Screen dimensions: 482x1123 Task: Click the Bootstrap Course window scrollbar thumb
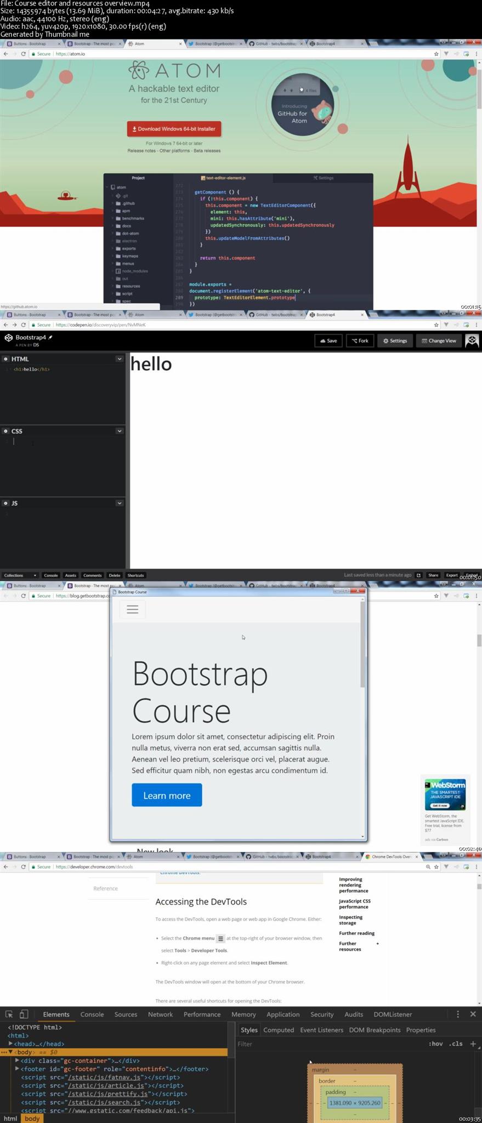coord(362,644)
